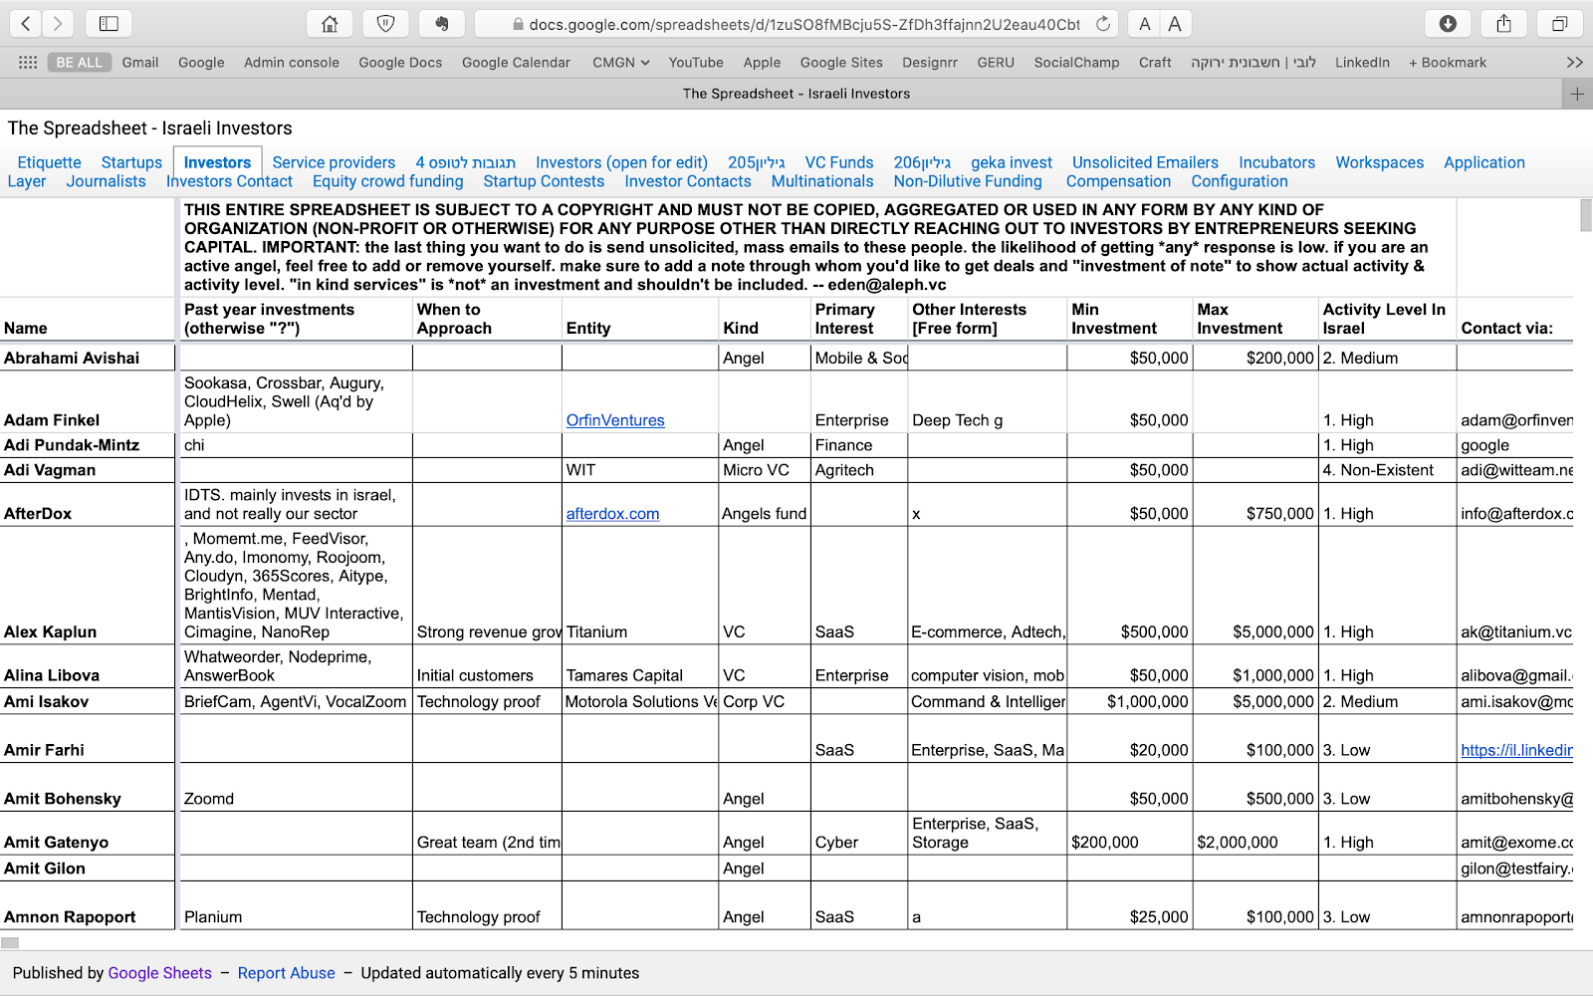Switch to the Service providers tab
The height and width of the screenshot is (996, 1593).
pyautogui.click(x=334, y=162)
